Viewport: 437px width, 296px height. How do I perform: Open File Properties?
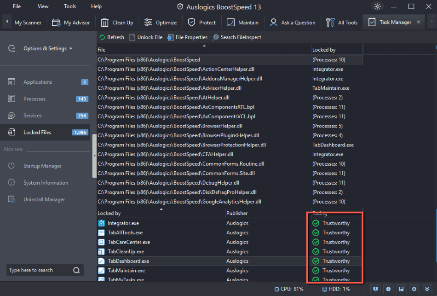coord(187,37)
